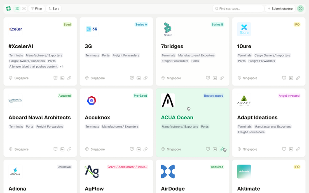Open the Sort options

pyautogui.click(x=54, y=9)
